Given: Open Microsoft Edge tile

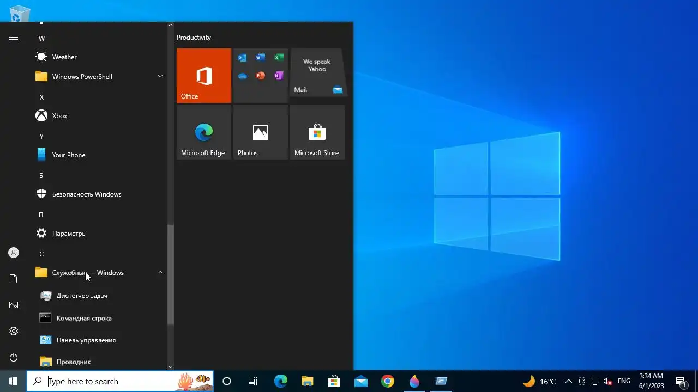Looking at the screenshot, I should pyautogui.click(x=204, y=132).
